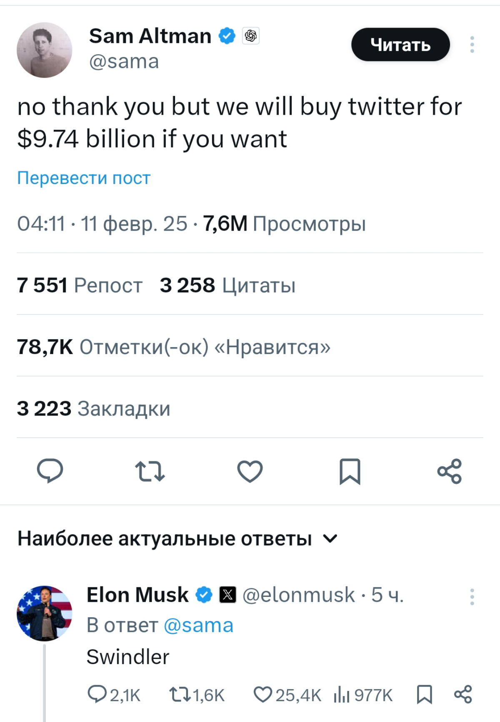Viewport: 500px width, 722px height.
Task: Bookmark Sam Altman's tweet
Action: [350, 472]
